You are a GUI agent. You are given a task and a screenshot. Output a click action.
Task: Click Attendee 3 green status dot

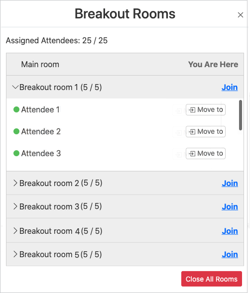[x=16, y=153]
